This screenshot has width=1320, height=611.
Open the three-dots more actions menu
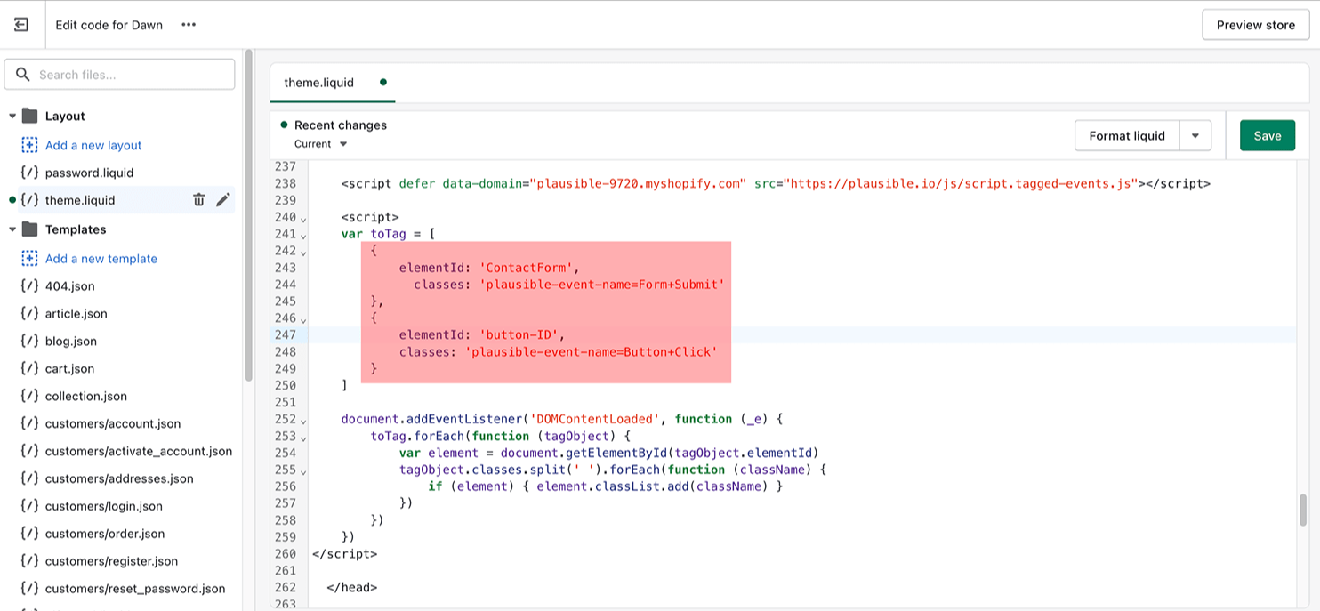pyautogui.click(x=189, y=25)
